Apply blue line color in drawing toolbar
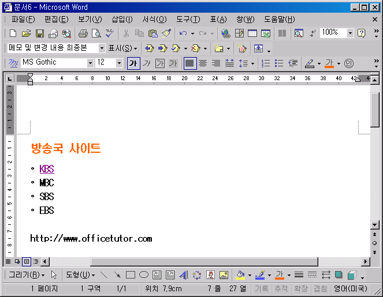Screen dimensions: 383x297 (260, 275)
